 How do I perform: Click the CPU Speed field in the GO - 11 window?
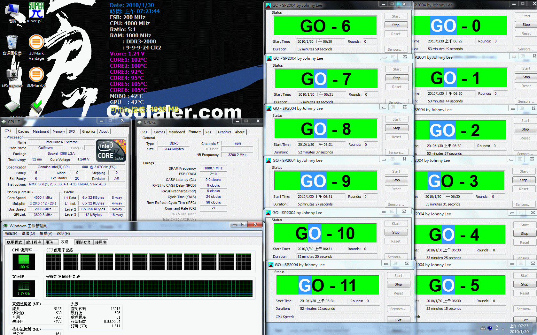pyautogui.click(x=339, y=317)
